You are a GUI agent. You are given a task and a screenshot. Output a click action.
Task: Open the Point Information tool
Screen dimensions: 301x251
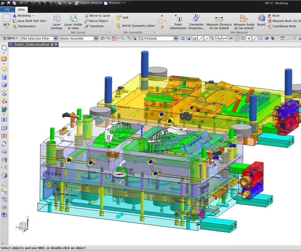pos(178,22)
